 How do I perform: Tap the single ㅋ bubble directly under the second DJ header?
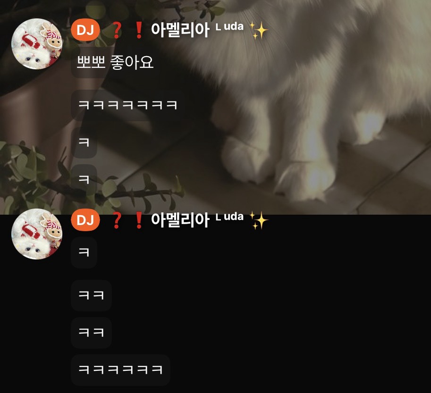(x=84, y=252)
